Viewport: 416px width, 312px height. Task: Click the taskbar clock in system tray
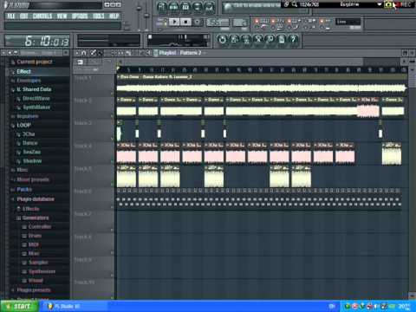pos(404,306)
